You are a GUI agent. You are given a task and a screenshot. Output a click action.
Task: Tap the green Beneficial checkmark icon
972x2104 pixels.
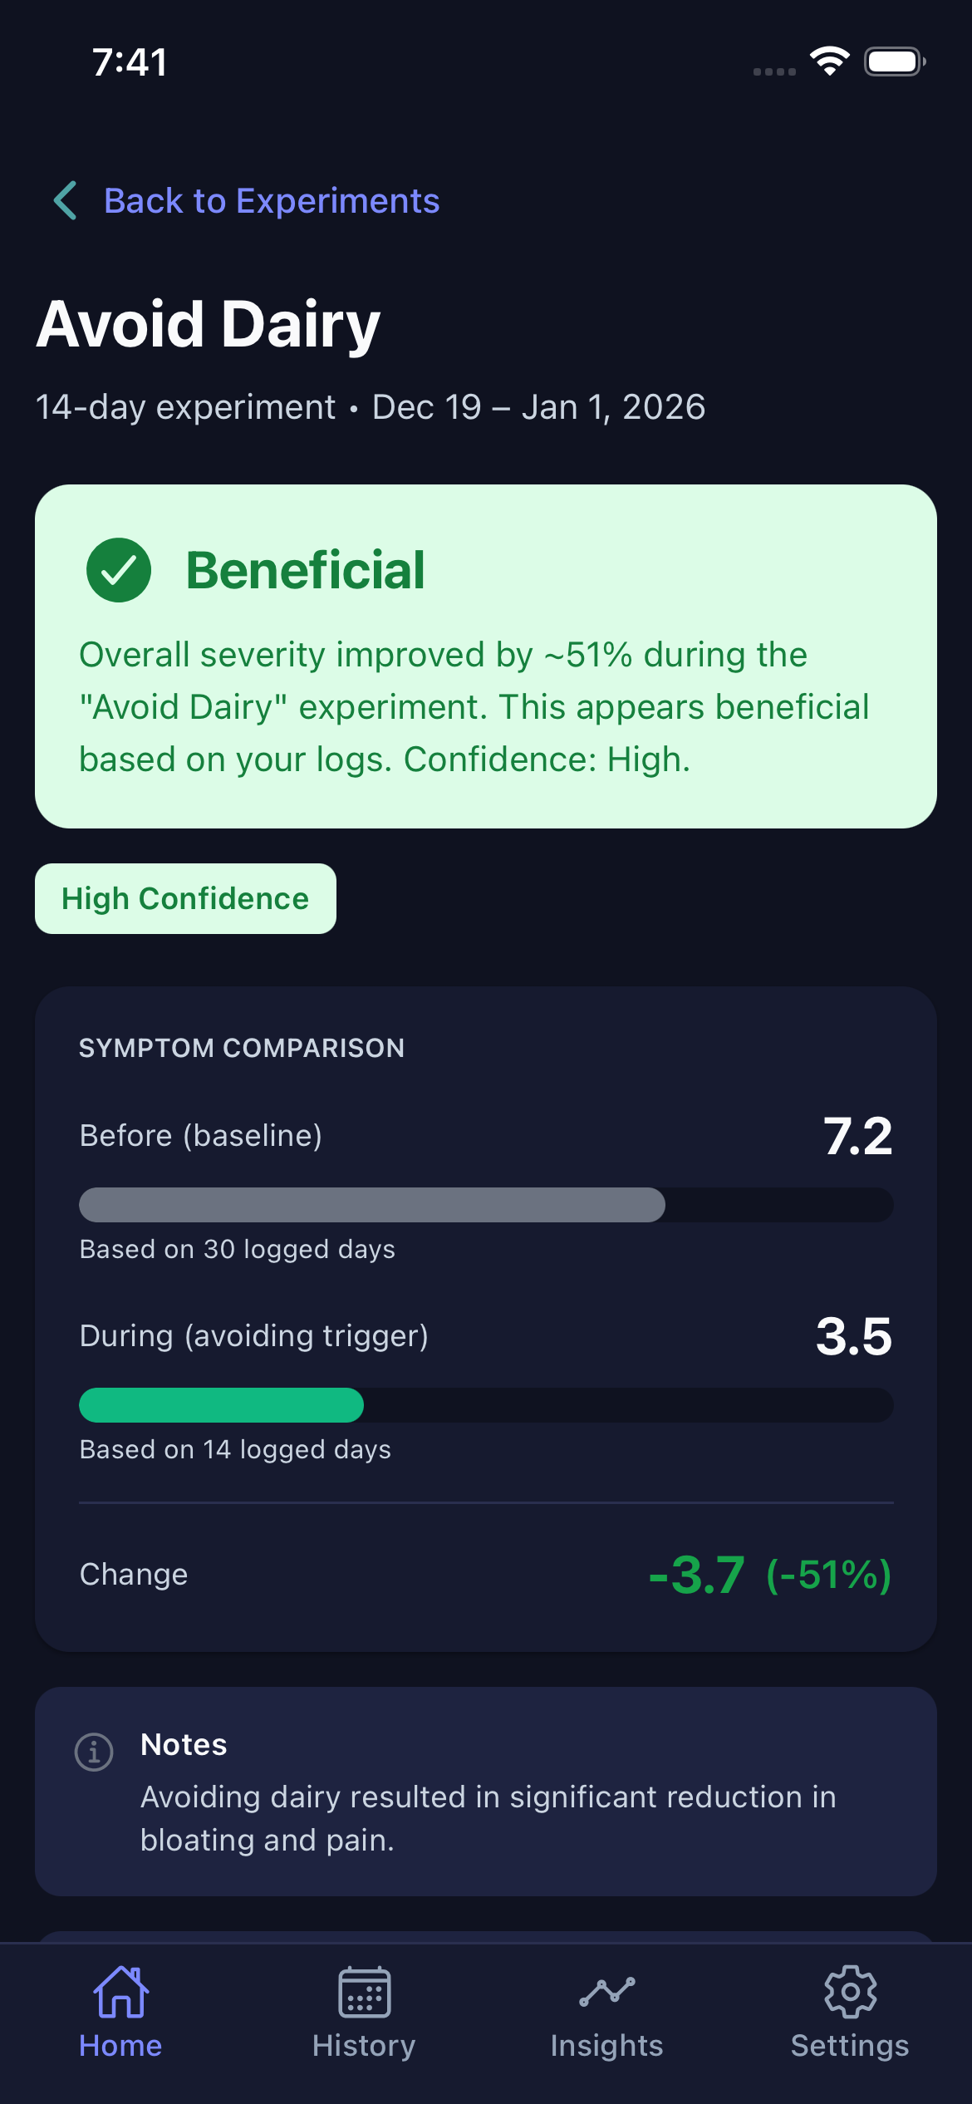pos(119,570)
